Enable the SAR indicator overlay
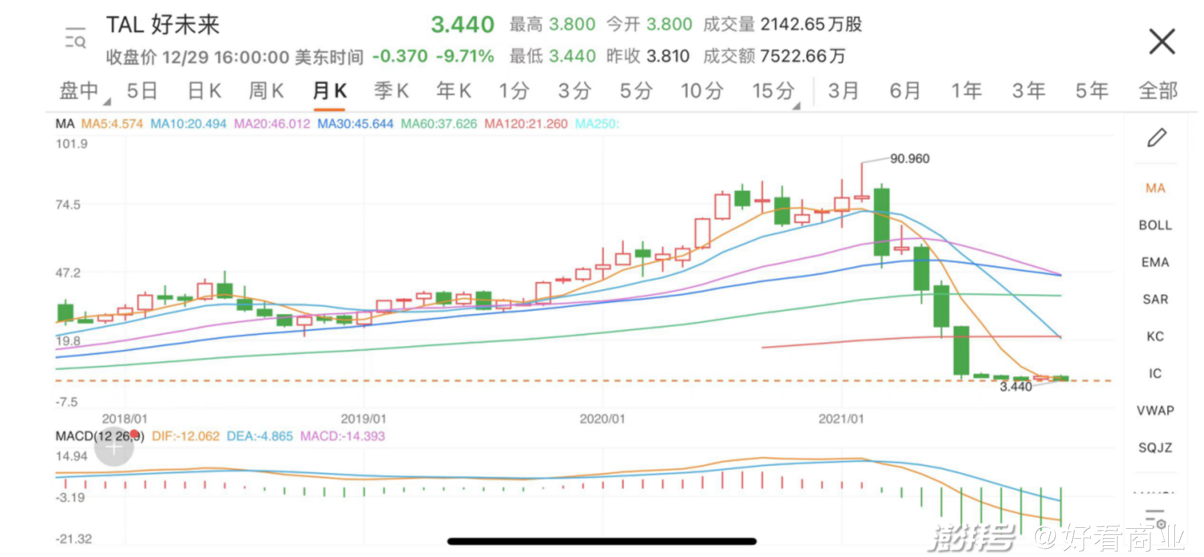The image size is (1204, 557). coord(1155,299)
